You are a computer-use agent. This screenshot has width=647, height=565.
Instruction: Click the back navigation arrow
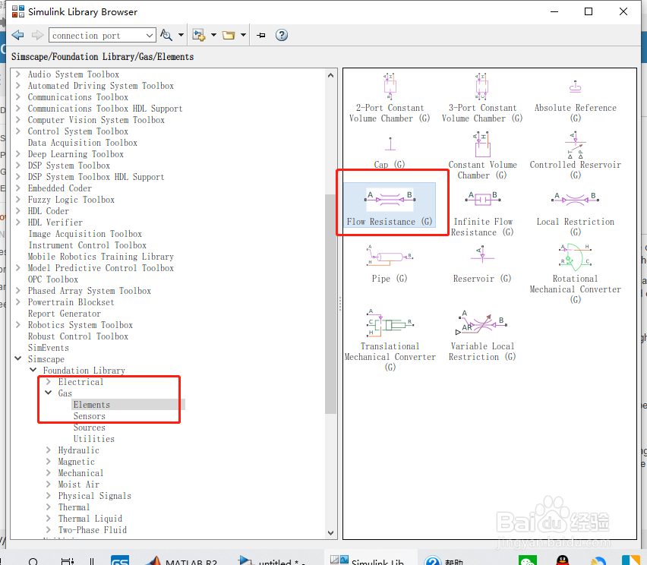(x=17, y=35)
